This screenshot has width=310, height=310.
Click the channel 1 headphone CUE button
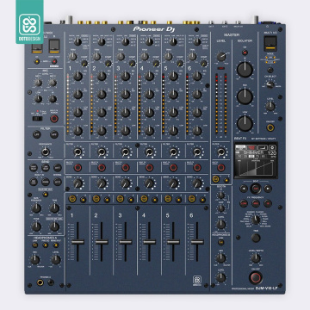tap(72, 198)
